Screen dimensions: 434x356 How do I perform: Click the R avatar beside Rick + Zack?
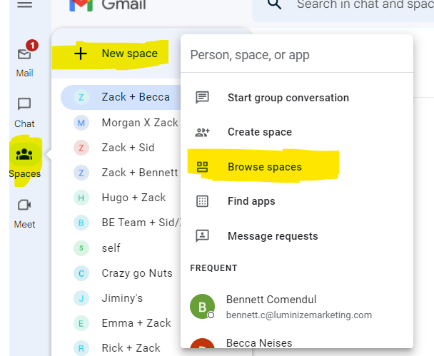tap(81, 348)
